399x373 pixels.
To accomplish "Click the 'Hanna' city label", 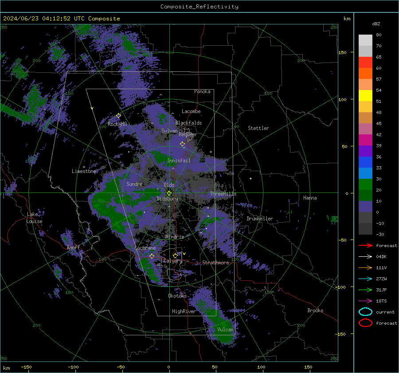I will (310, 198).
